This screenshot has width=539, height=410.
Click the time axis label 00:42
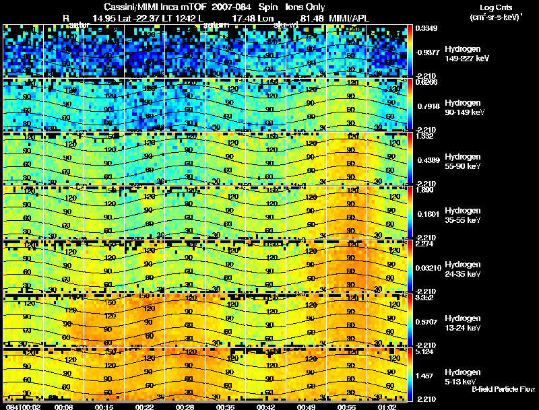[x=265, y=407]
